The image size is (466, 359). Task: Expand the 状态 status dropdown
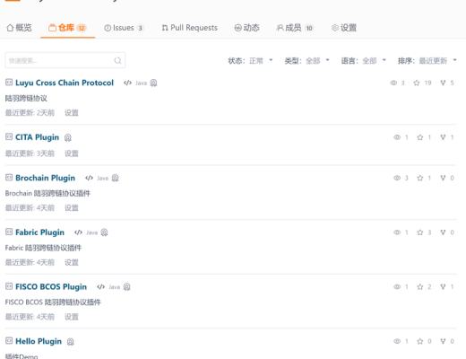pyautogui.click(x=250, y=61)
